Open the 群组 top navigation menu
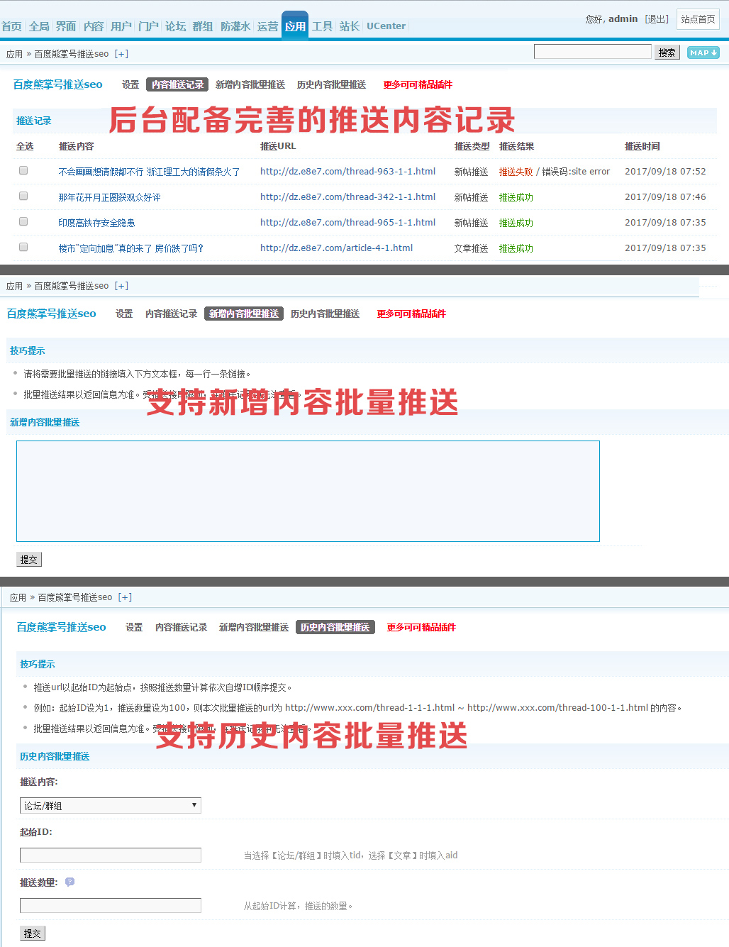 [x=203, y=26]
